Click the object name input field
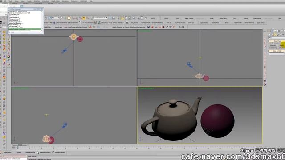Screen dimensions: 285x160 [276, 54]
